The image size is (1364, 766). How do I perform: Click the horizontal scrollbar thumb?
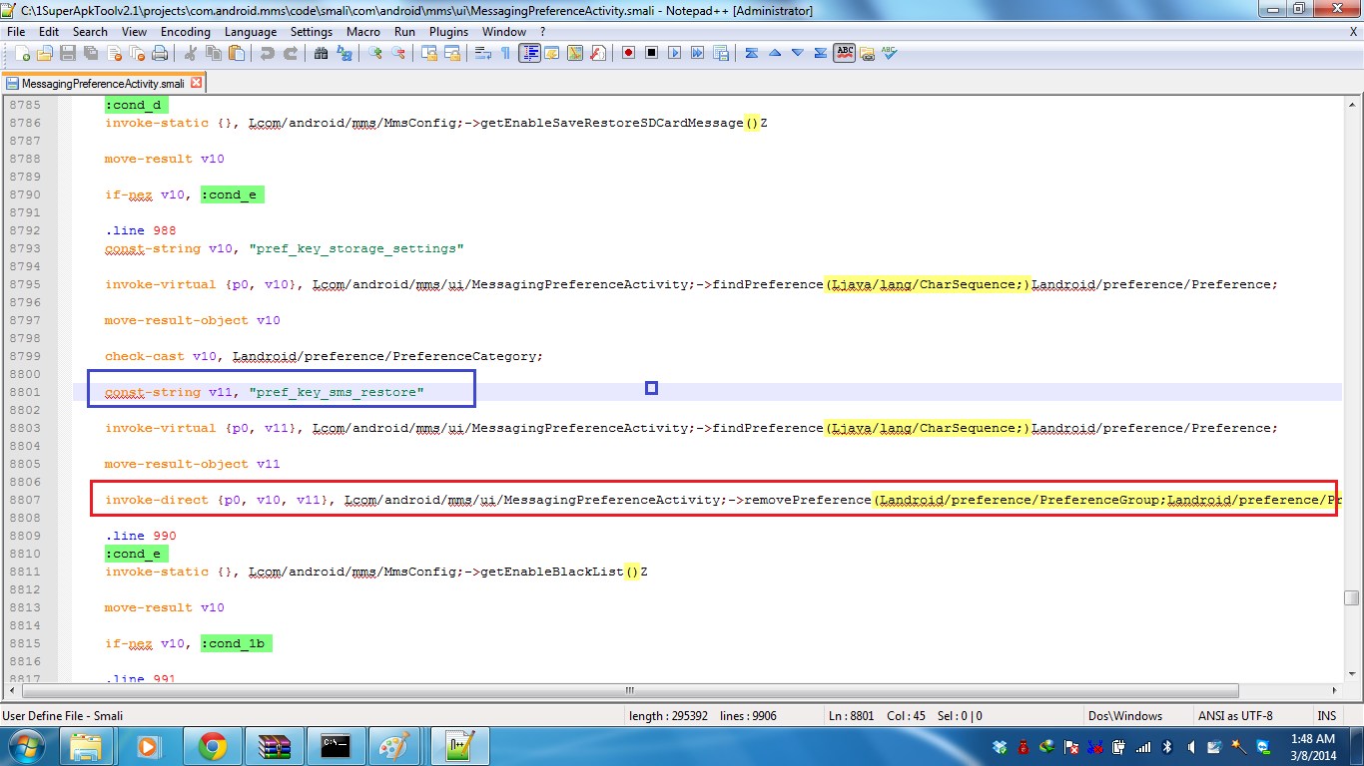coord(631,690)
